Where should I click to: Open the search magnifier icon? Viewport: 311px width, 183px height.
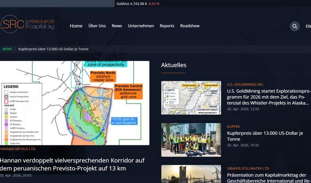[295, 26]
